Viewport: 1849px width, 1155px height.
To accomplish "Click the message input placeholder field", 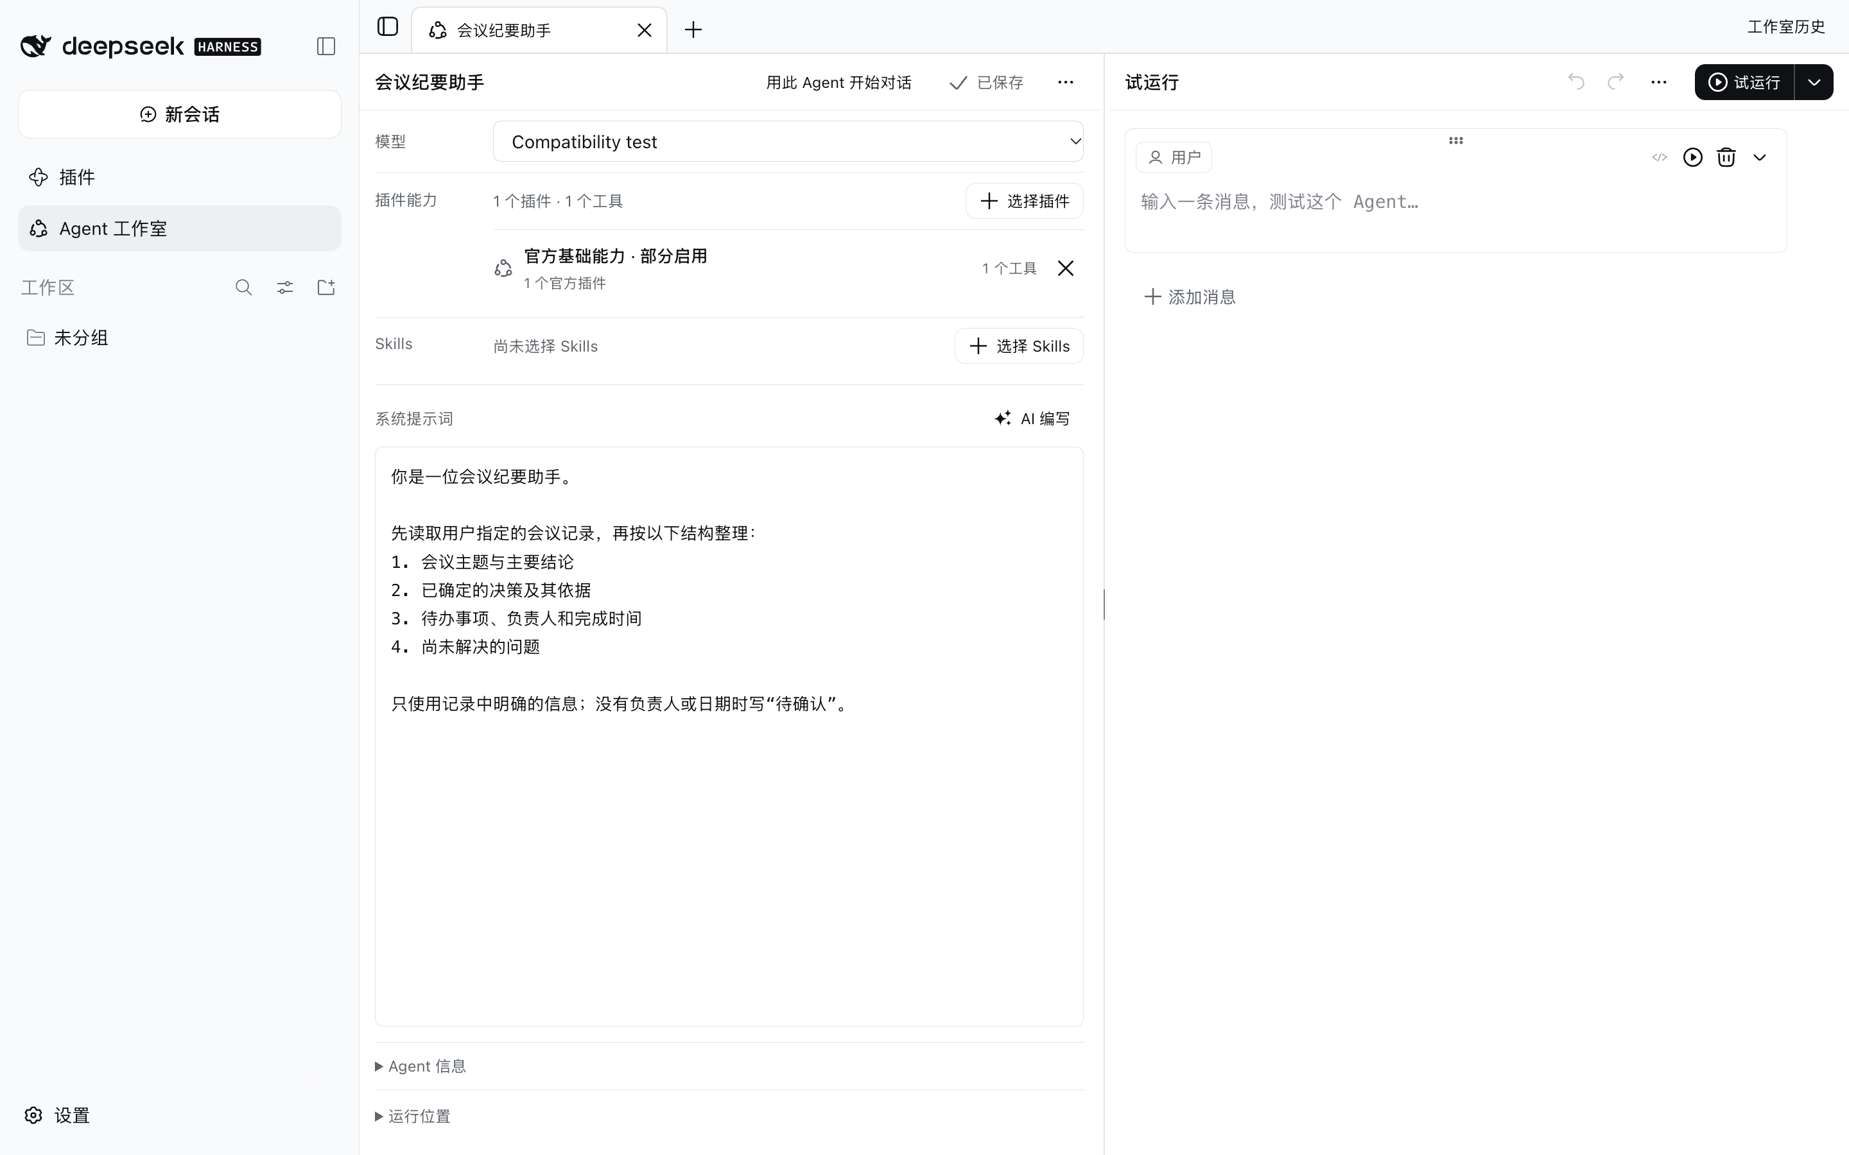I will (1455, 201).
